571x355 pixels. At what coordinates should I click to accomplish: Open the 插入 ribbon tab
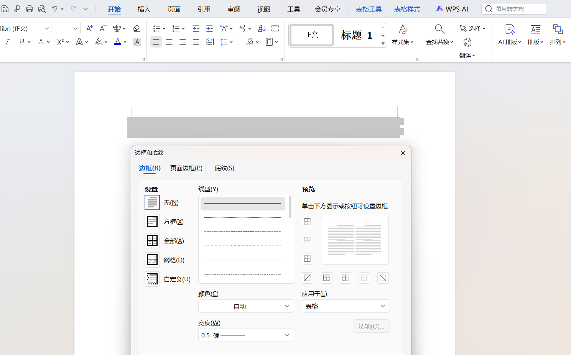coord(144,9)
